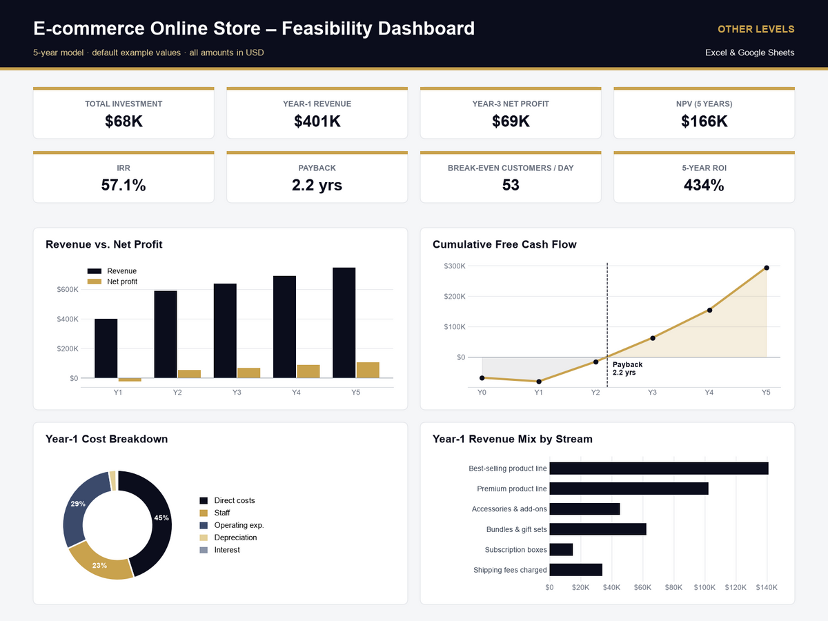Viewport: 828px width, 621px height.
Task: Click the Y3 net profit bar
Action: point(248,373)
